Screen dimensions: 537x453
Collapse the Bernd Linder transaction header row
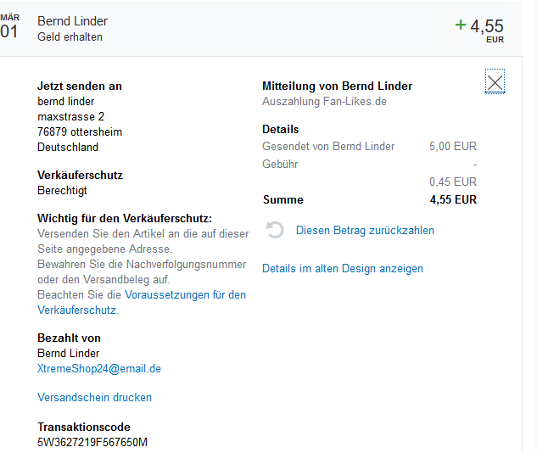coord(255,29)
